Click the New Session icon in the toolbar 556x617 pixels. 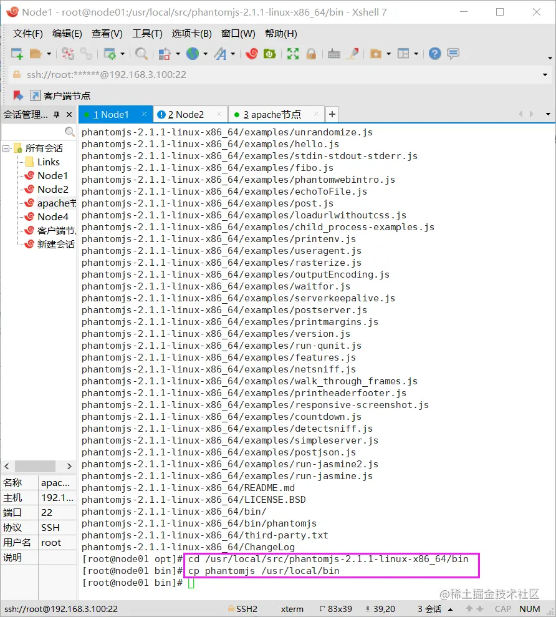[17, 54]
